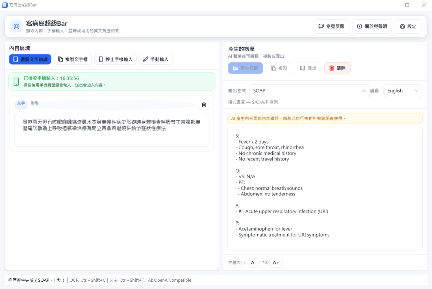Screen dimensions: 432x289
Task: Toggle 停止手機輸入 phone input
Action: coord(116,59)
